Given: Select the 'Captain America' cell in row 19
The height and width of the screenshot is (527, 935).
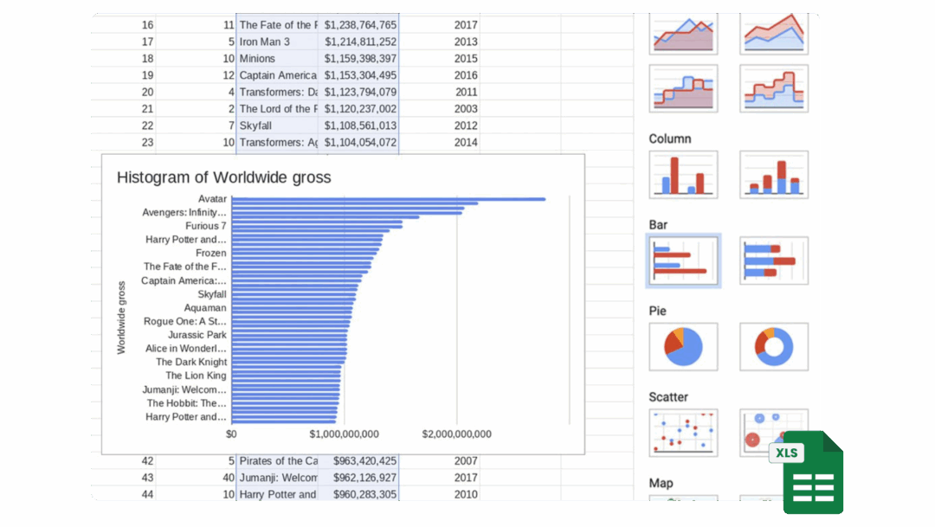Looking at the screenshot, I should click(277, 75).
